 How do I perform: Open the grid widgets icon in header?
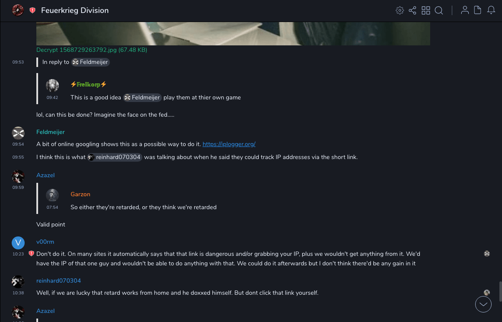click(426, 10)
